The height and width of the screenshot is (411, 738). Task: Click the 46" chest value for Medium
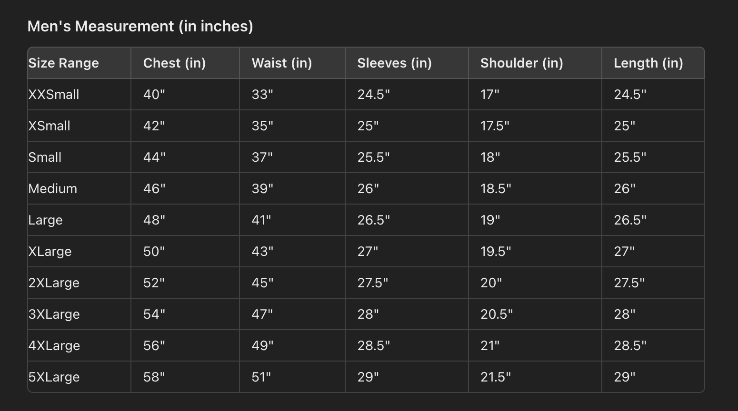click(154, 188)
